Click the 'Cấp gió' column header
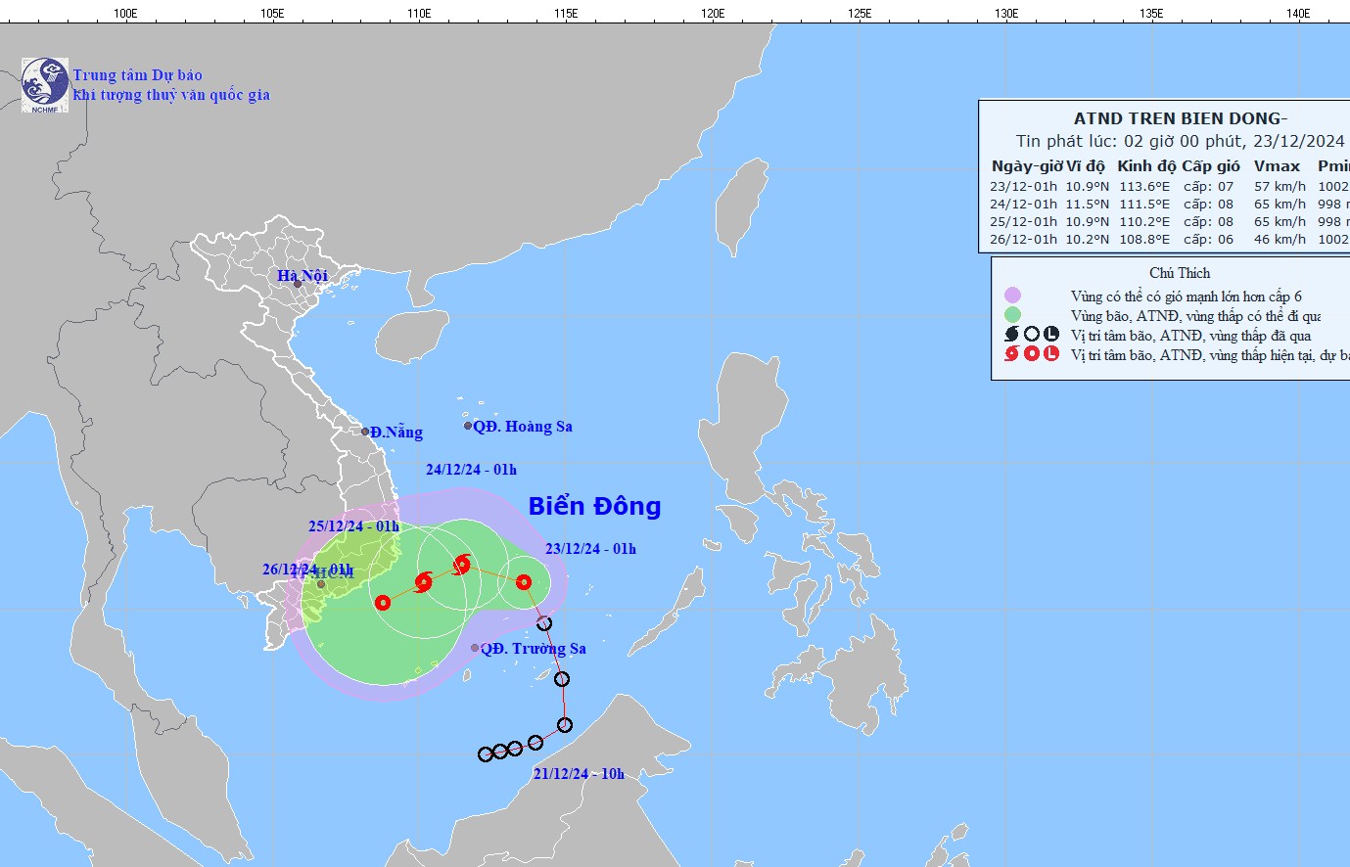 [1211, 166]
